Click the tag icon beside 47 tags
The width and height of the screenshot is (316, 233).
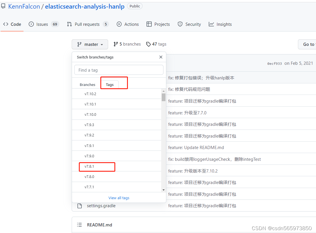tap(149, 44)
